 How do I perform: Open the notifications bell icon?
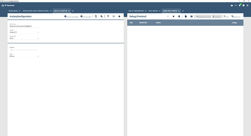tap(240, 5)
